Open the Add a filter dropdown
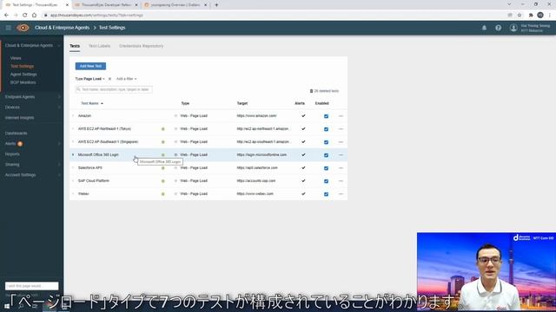Image resolution: width=556 pixels, height=312 pixels. [x=126, y=79]
